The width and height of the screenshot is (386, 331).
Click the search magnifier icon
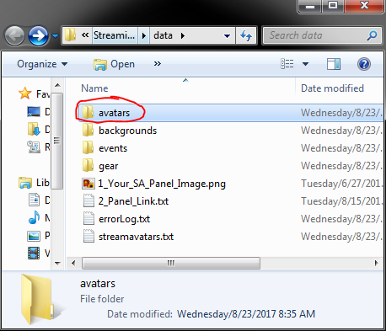[372, 35]
